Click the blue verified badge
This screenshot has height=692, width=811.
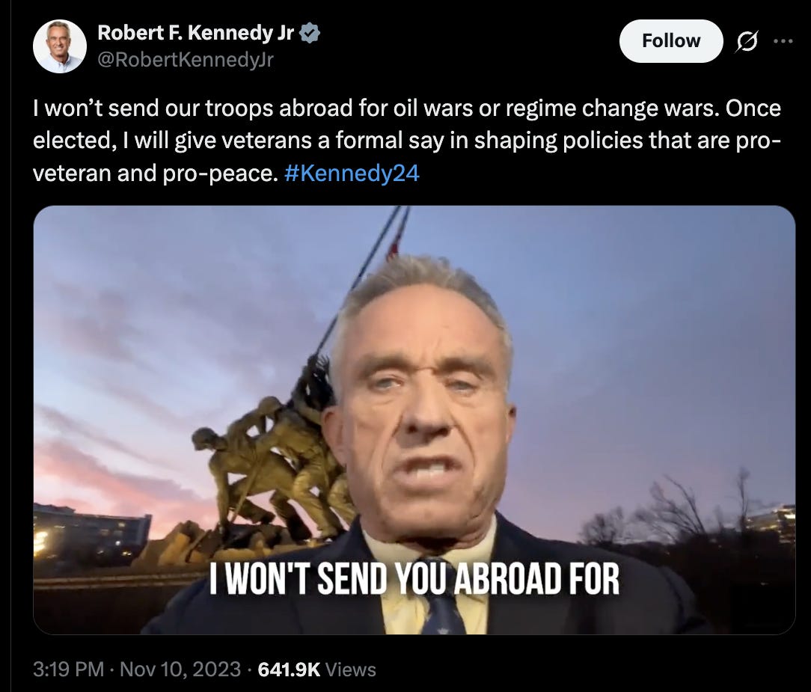tap(310, 33)
